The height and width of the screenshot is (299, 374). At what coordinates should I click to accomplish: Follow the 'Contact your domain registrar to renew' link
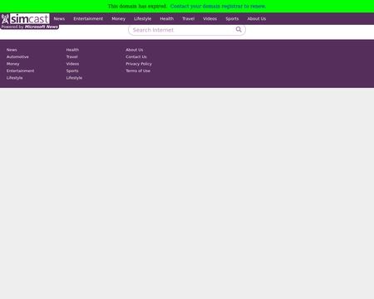pyautogui.click(x=218, y=6)
